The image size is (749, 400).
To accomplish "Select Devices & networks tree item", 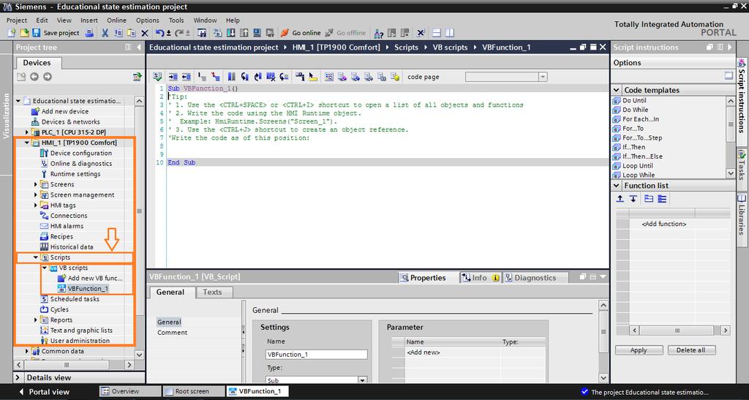I will pyautogui.click(x=70, y=121).
